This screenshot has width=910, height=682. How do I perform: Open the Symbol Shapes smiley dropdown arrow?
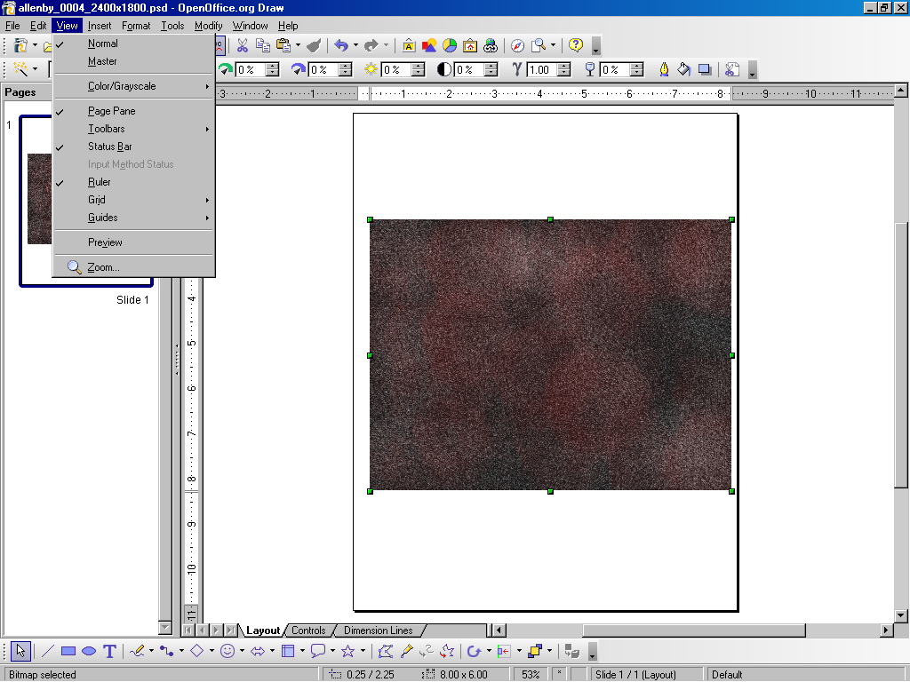click(x=242, y=651)
